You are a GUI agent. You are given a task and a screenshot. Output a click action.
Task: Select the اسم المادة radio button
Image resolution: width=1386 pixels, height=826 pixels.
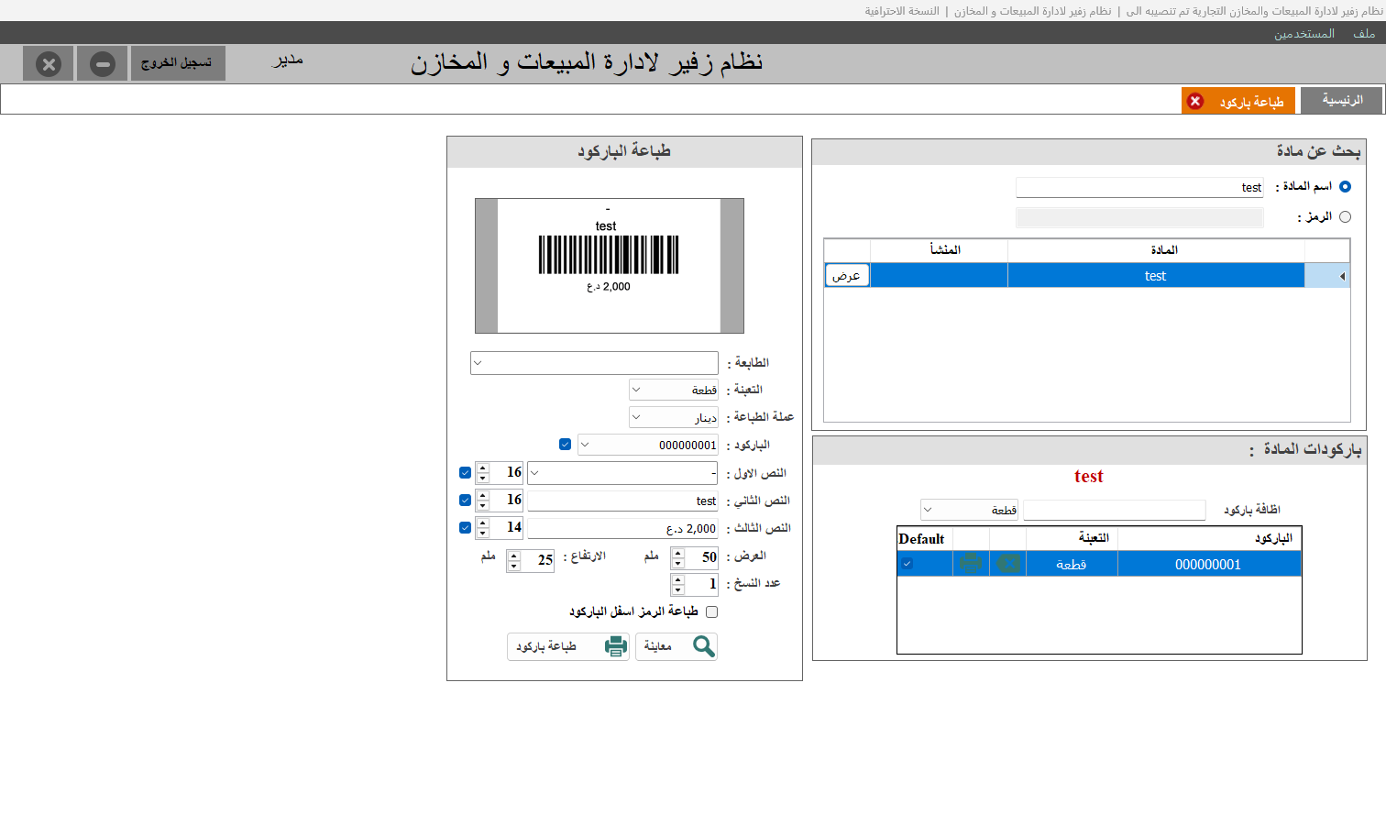click(1346, 186)
